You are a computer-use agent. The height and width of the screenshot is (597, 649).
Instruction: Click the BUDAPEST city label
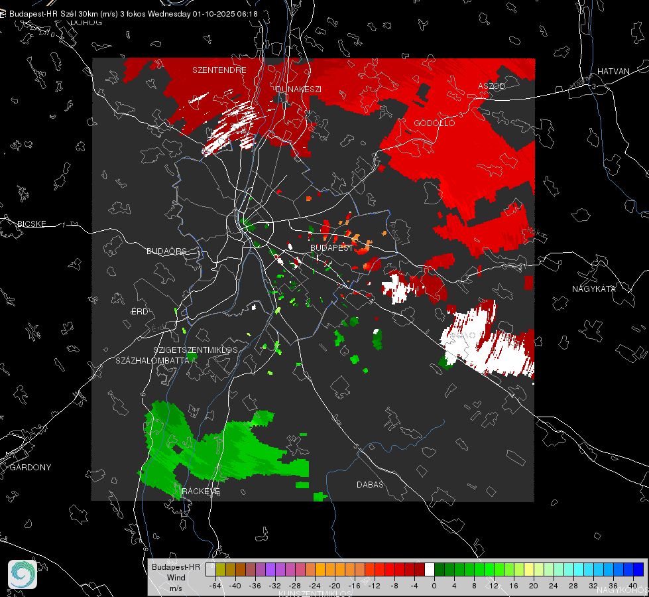click(331, 247)
